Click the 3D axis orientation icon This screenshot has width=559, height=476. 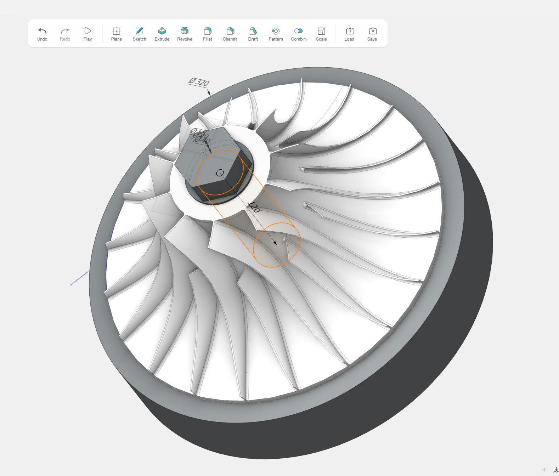click(x=556, y=470)
